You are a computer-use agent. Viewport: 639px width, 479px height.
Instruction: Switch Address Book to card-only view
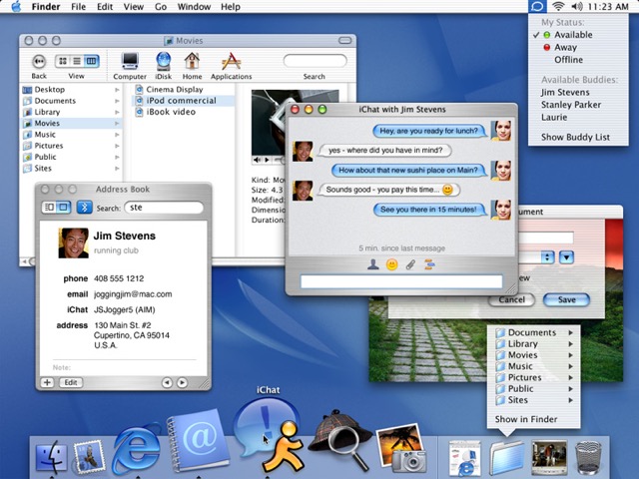pyautogui.click(x=63, y=208)
